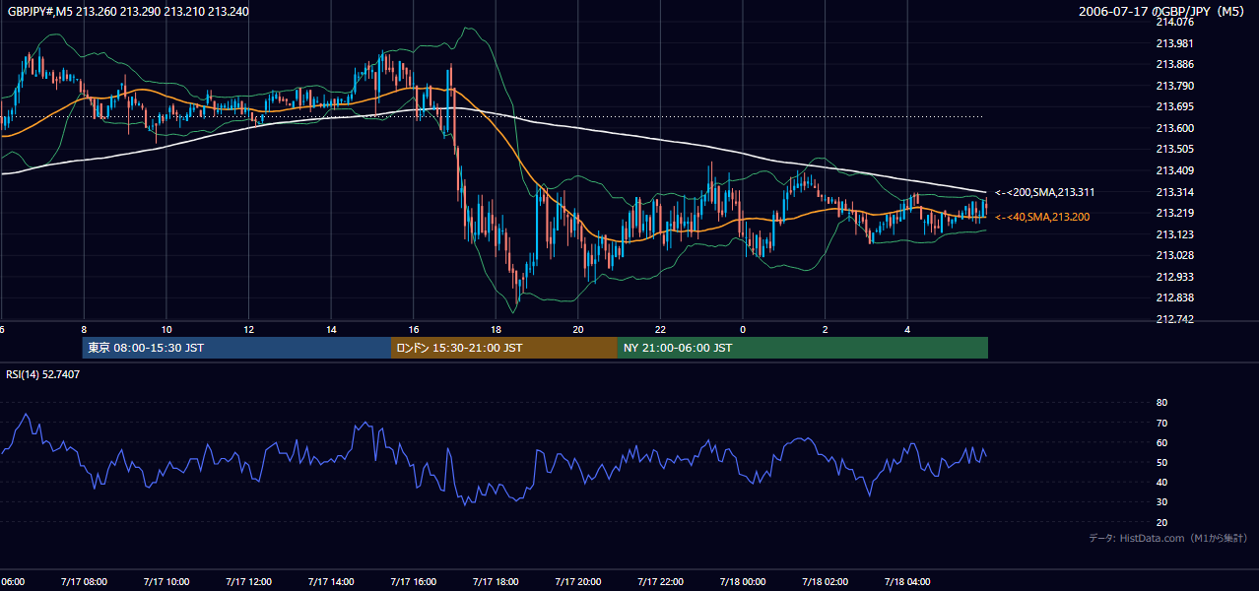Click the 213.505 price axis label

tap(1173, 149)
